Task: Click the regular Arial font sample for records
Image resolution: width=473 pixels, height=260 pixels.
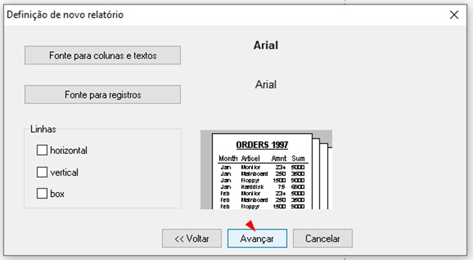Action: coord(265,85)
